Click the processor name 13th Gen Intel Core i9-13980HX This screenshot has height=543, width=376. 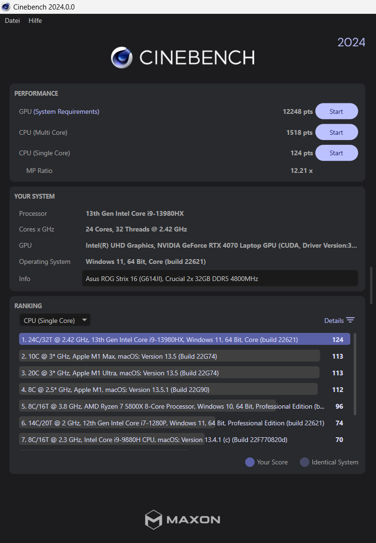[x=135, y=213]
